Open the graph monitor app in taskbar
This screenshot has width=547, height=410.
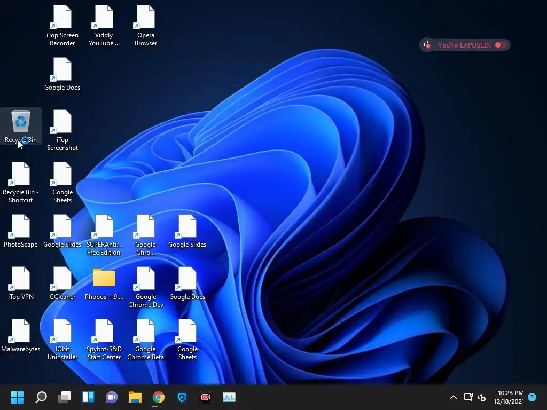point(229,397)
